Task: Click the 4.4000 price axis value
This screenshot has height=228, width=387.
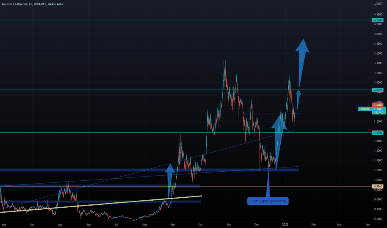Action: pos(378,15)
